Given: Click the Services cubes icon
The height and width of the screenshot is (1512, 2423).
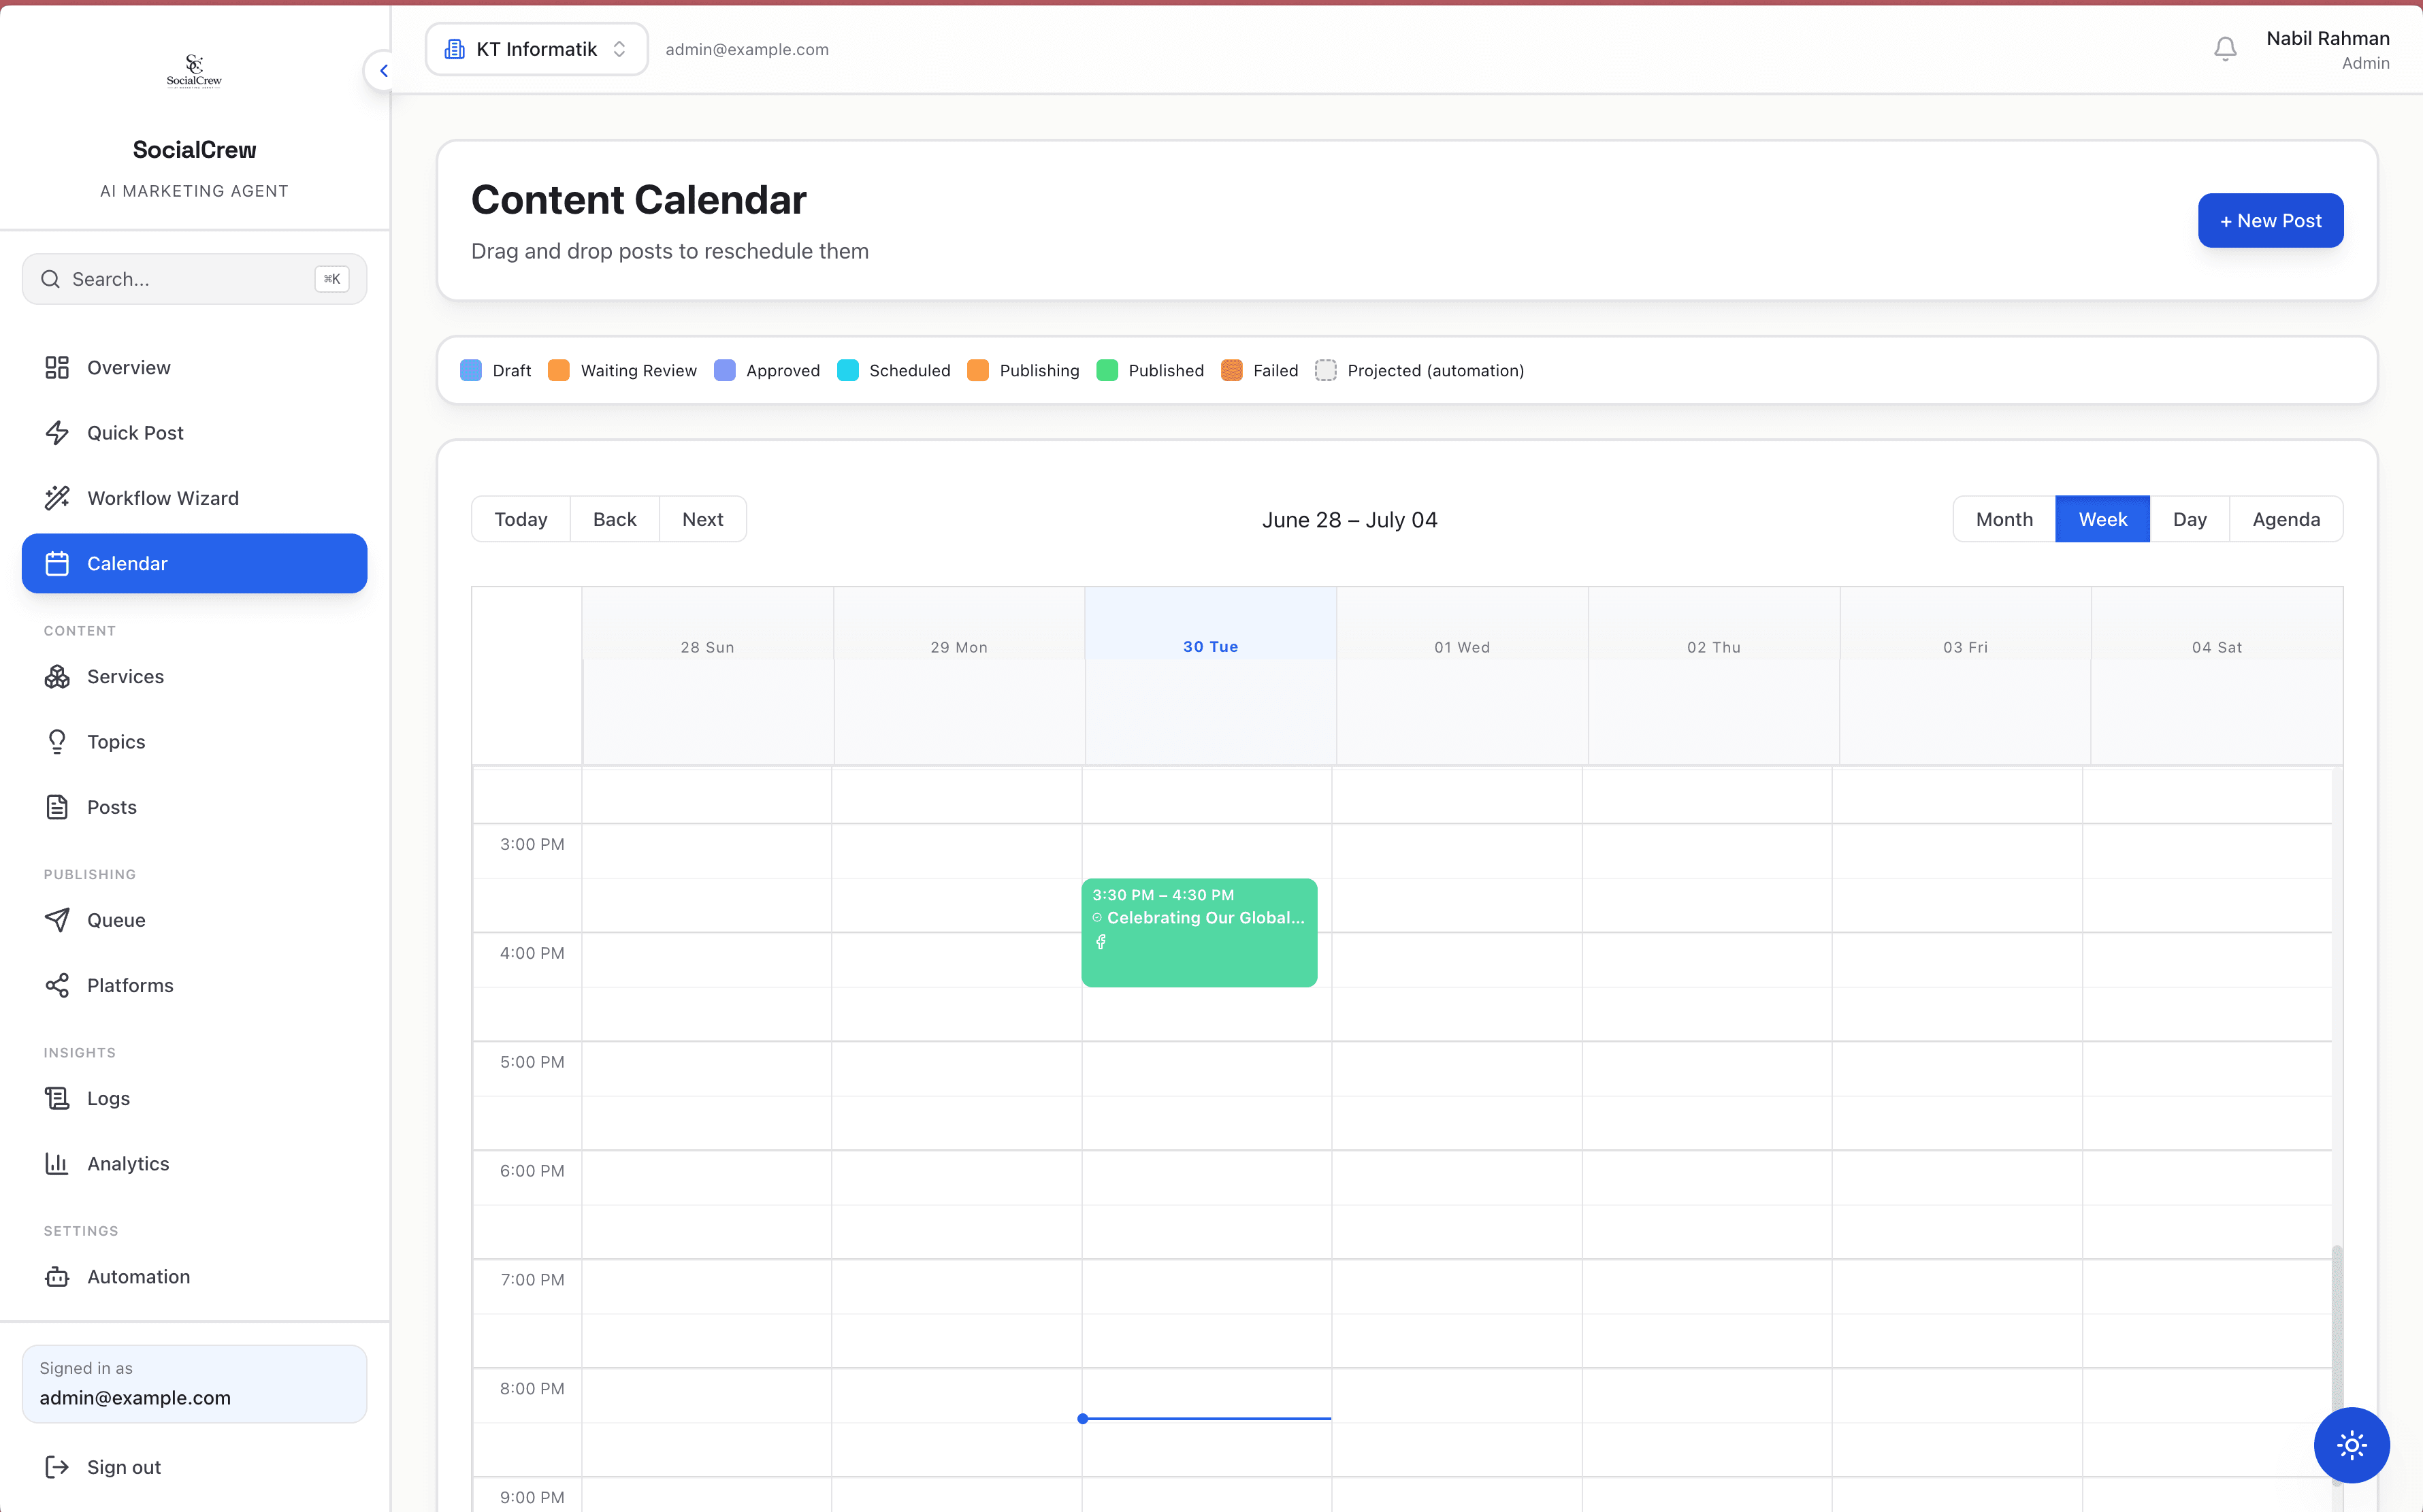Looking at the screenshot, I should coord(57,676).
